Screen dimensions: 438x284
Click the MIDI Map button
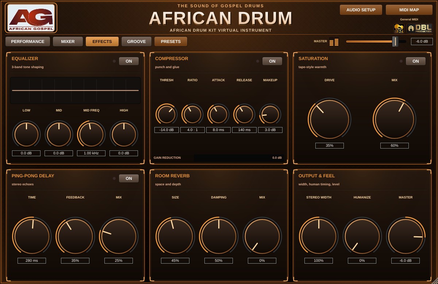click(409, 10)
